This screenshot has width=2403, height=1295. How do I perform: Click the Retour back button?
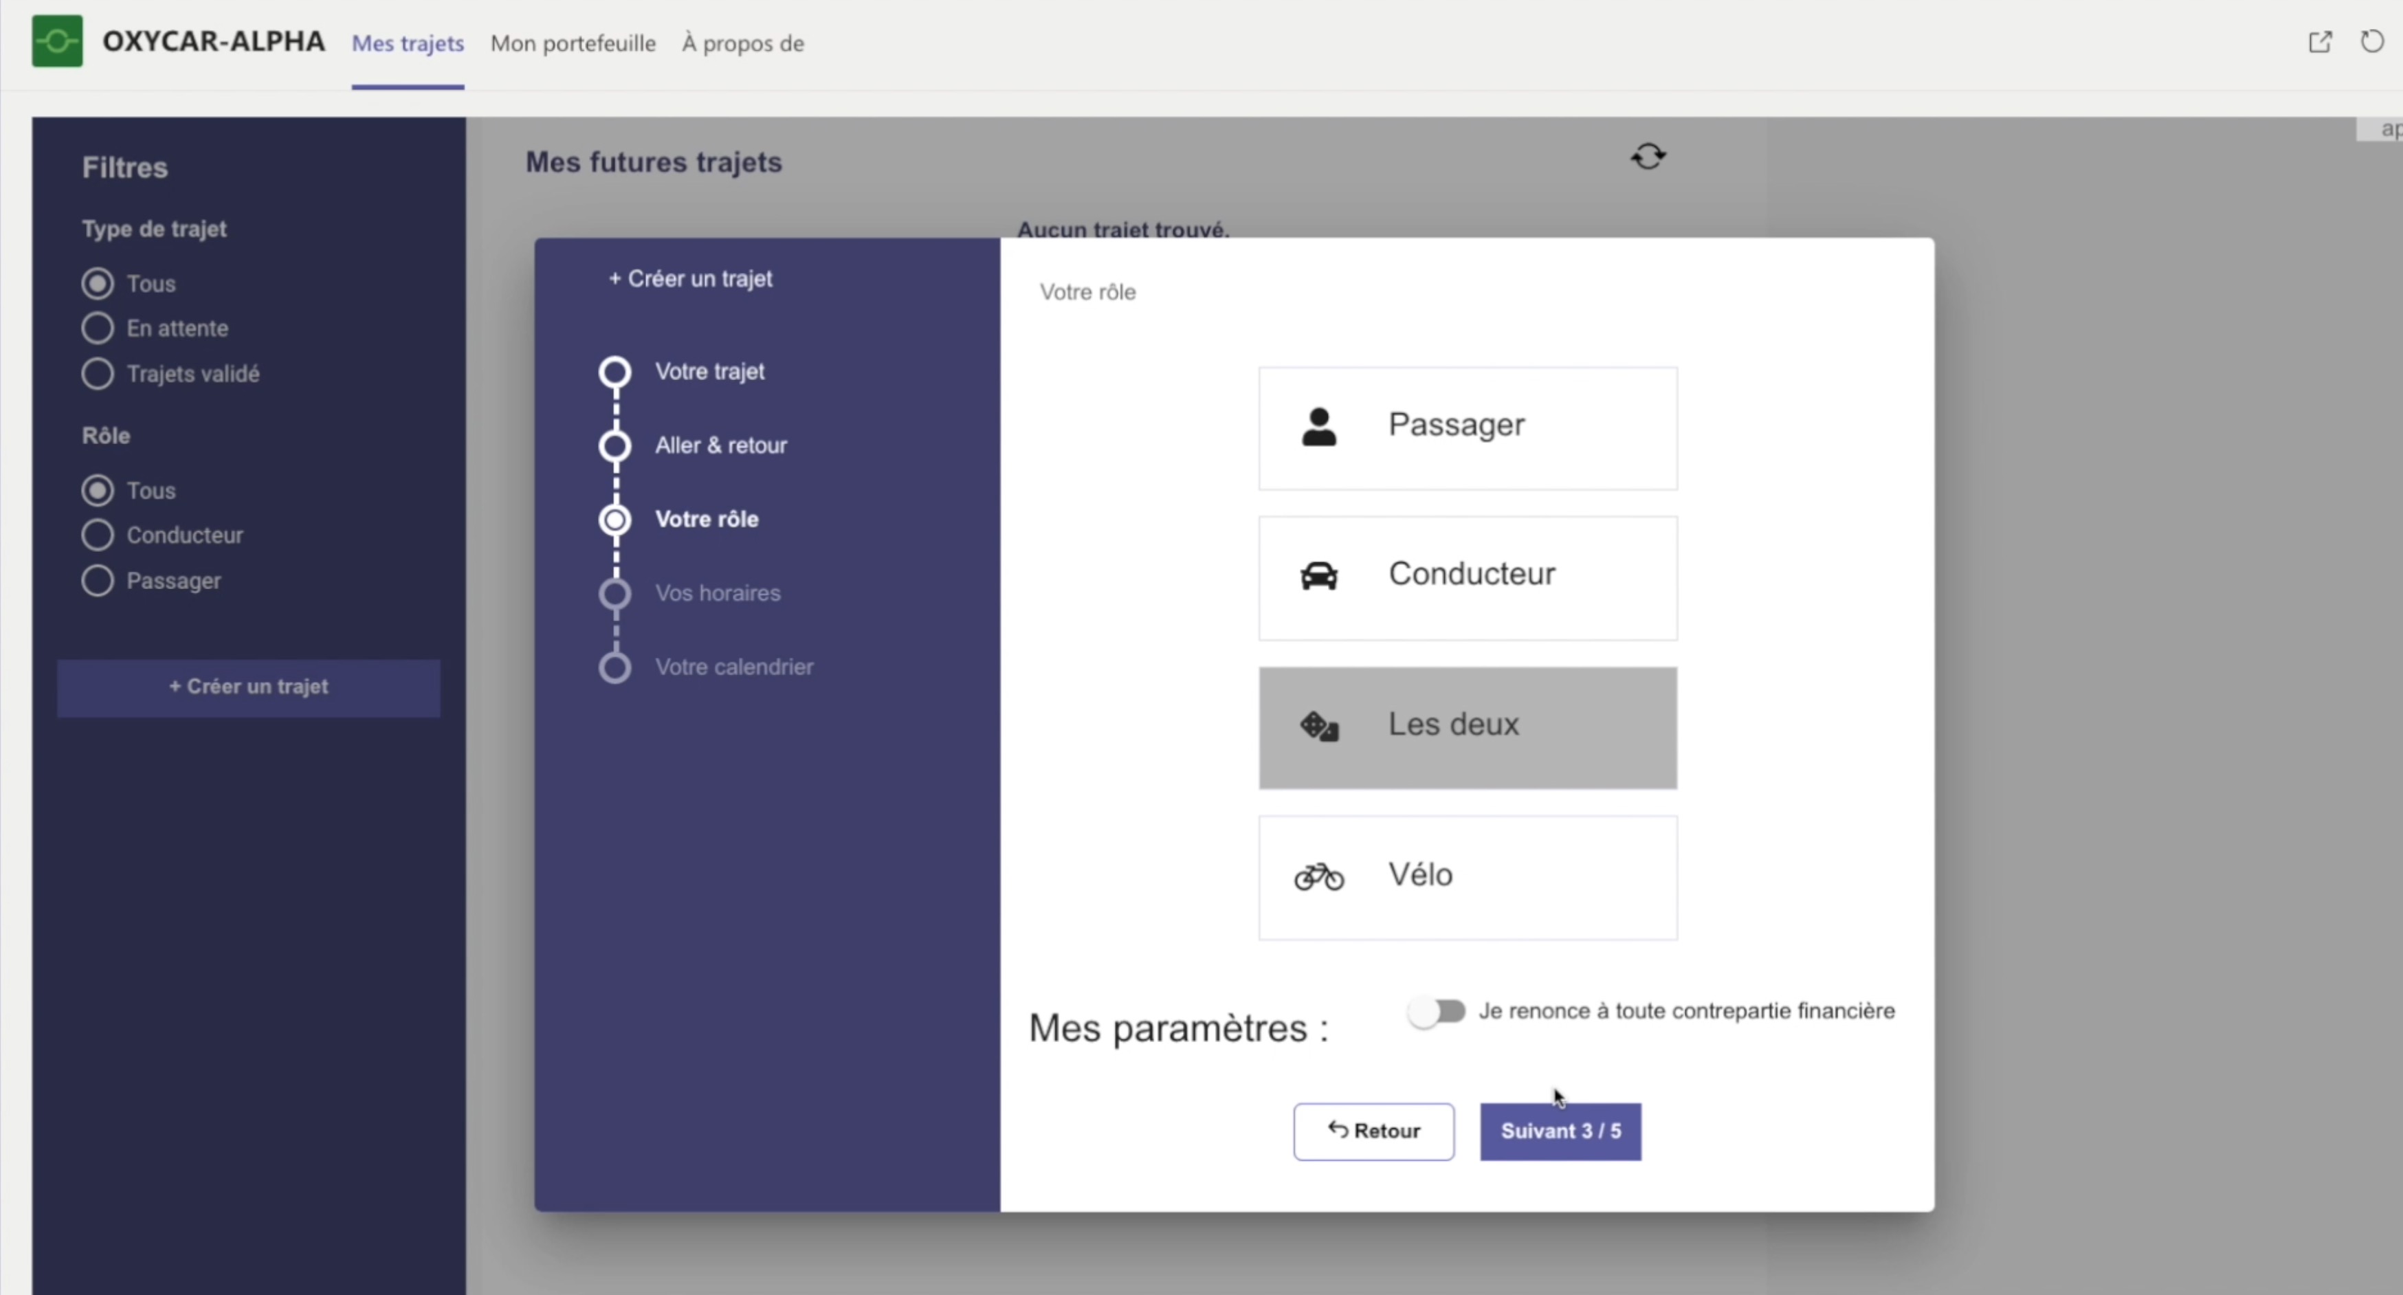1373,1131
